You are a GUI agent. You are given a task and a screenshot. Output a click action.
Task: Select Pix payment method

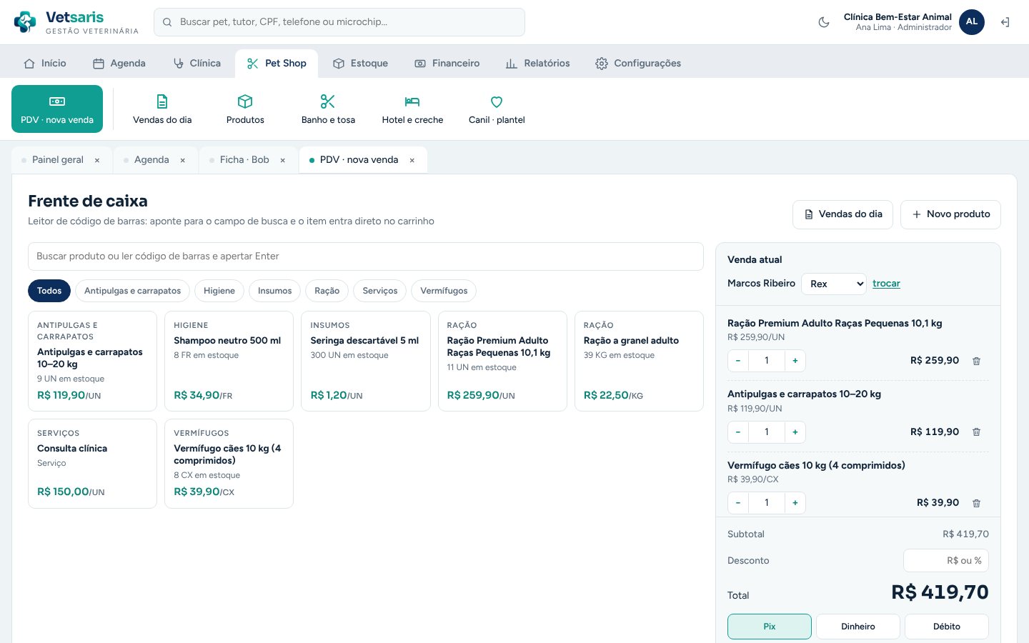click(770, 627)
